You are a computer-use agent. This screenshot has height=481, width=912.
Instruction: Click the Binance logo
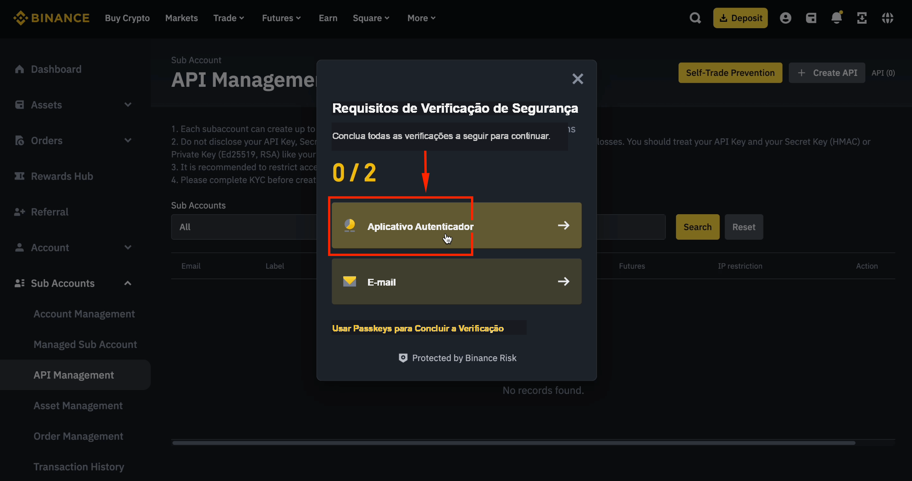click(x=51, y=18)
